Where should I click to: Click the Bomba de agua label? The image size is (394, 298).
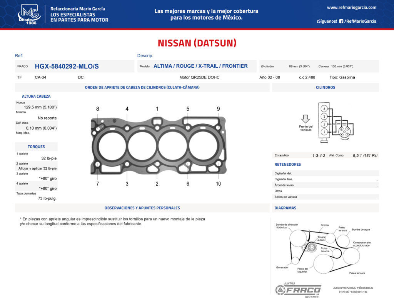(x=361, y=230)
